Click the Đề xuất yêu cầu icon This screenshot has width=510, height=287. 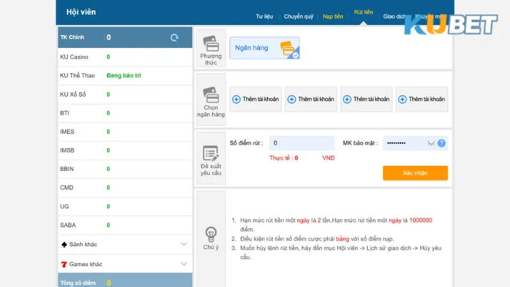pos(211,153)
